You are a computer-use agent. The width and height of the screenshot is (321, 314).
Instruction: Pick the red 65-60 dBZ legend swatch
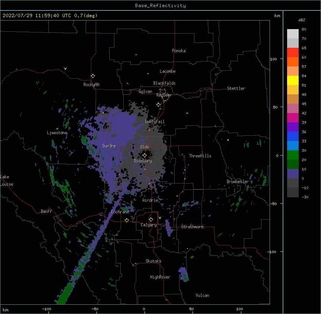pyautogui.click(x=293, y=53)
